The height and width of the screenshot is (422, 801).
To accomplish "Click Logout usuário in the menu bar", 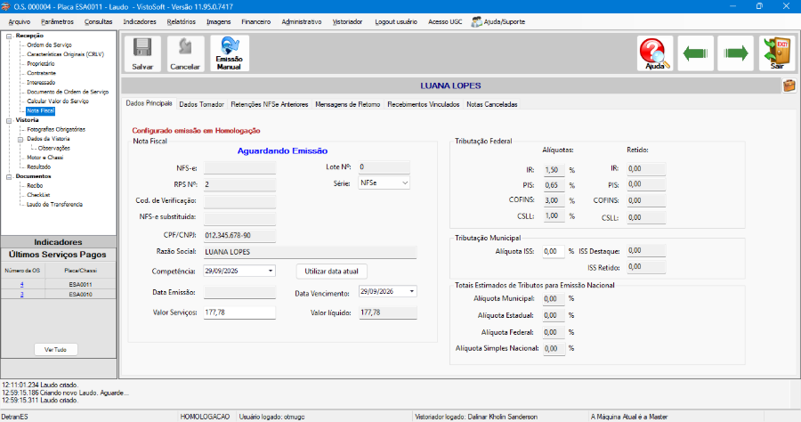I will [x=396, y=22].
